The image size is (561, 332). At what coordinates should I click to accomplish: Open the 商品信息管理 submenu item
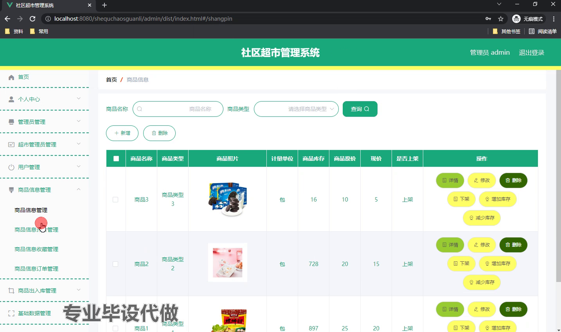(31, 210)
